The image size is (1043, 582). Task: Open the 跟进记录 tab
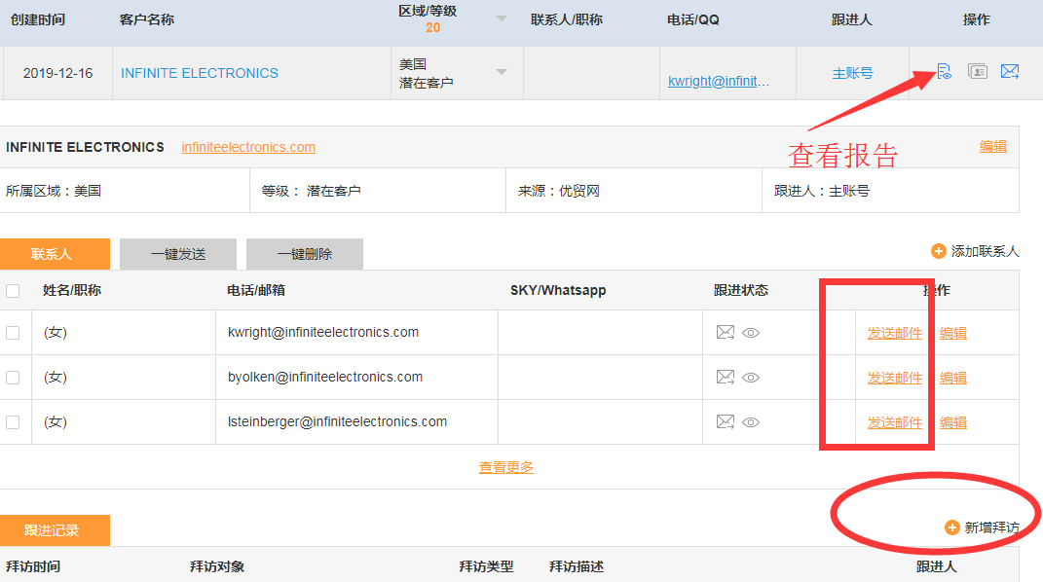pyautogui.click(x=55, y=530)
